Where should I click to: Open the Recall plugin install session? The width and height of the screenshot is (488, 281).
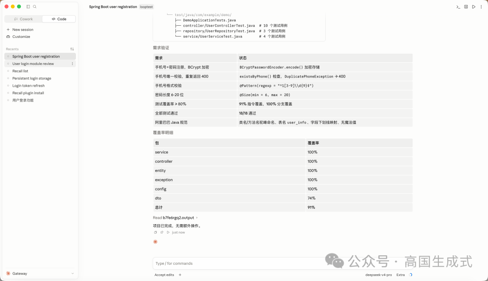coord(40,93)
